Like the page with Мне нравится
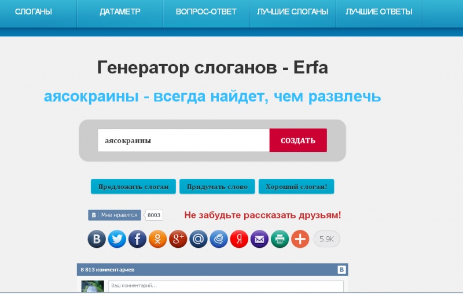This screenshot has width=463, height=294. (x=115, y=215)
